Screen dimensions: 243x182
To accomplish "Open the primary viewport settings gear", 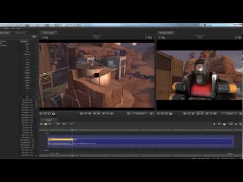I will point(53,114).
